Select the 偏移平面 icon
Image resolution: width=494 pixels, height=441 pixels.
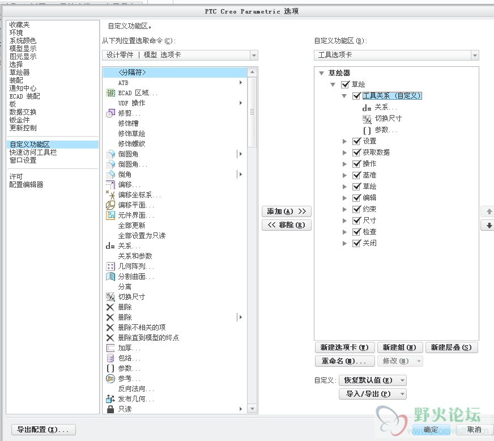110,205
